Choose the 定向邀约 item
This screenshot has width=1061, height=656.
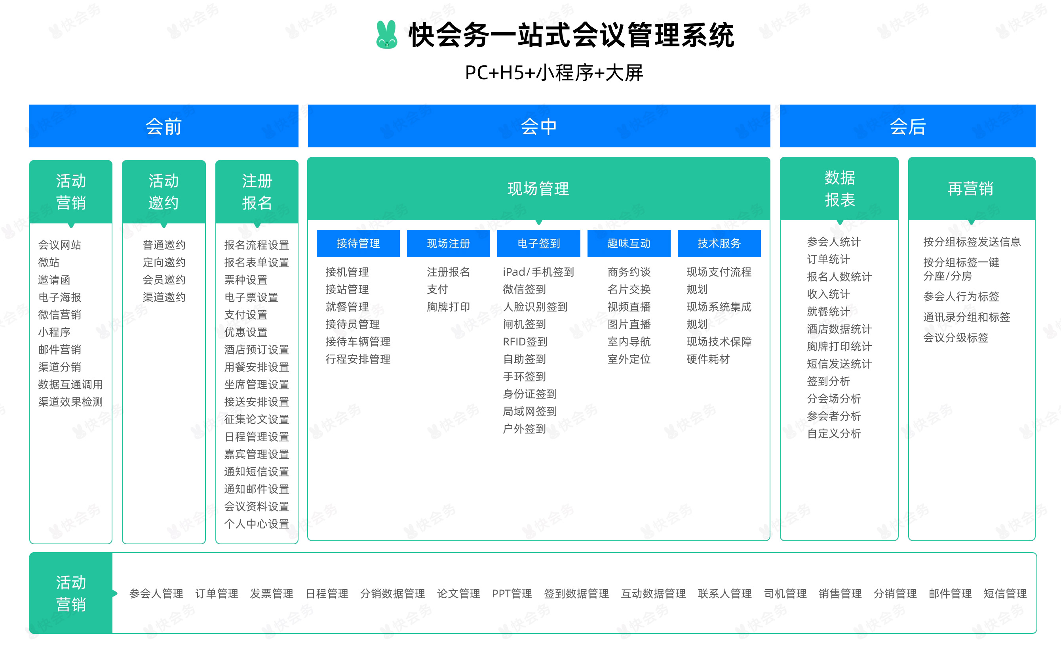click(x=164, y=262)
